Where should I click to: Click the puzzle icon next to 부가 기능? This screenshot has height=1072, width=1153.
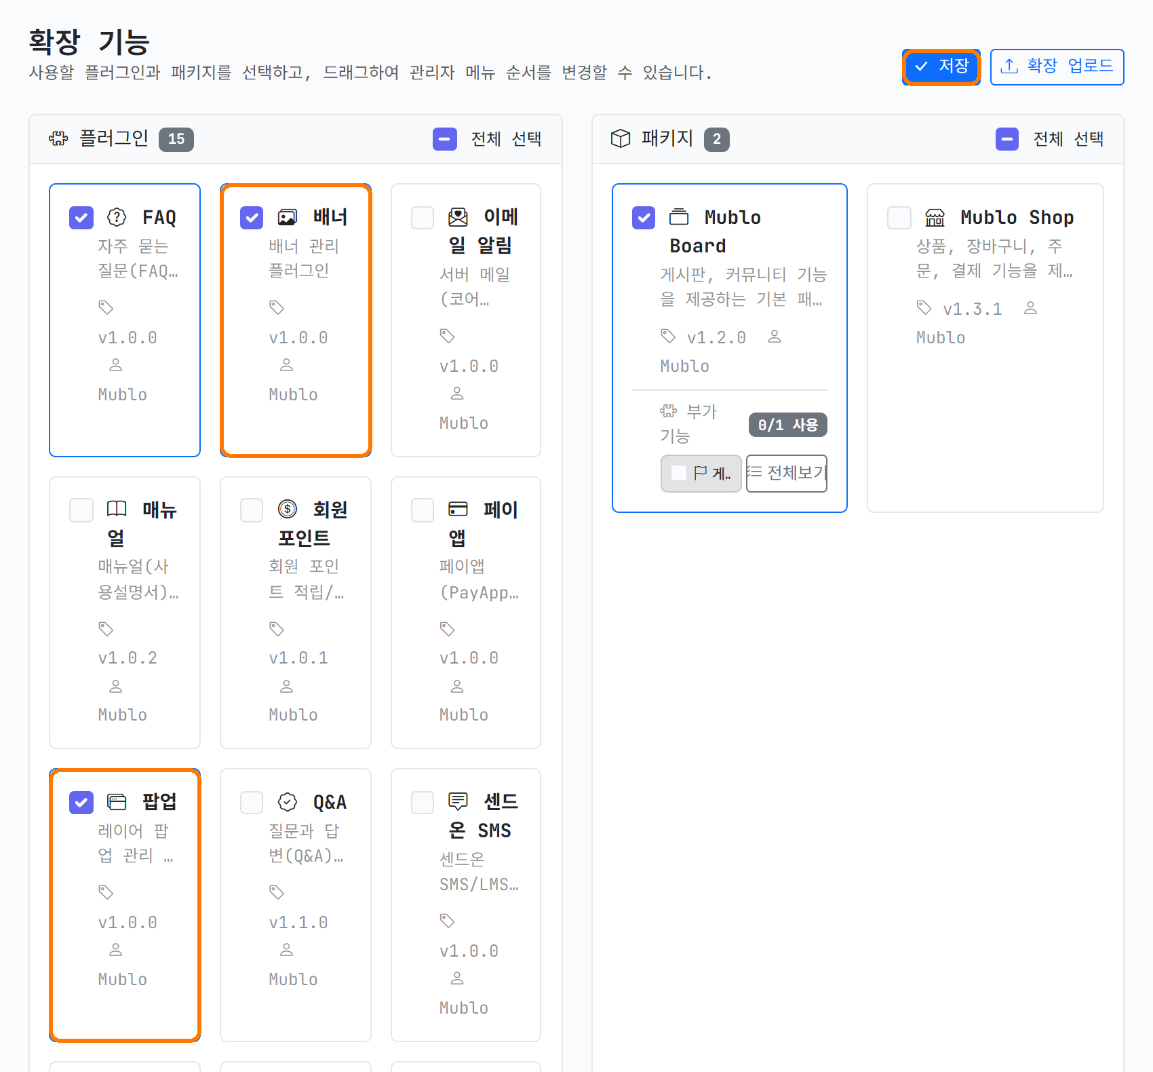[669, 410]
